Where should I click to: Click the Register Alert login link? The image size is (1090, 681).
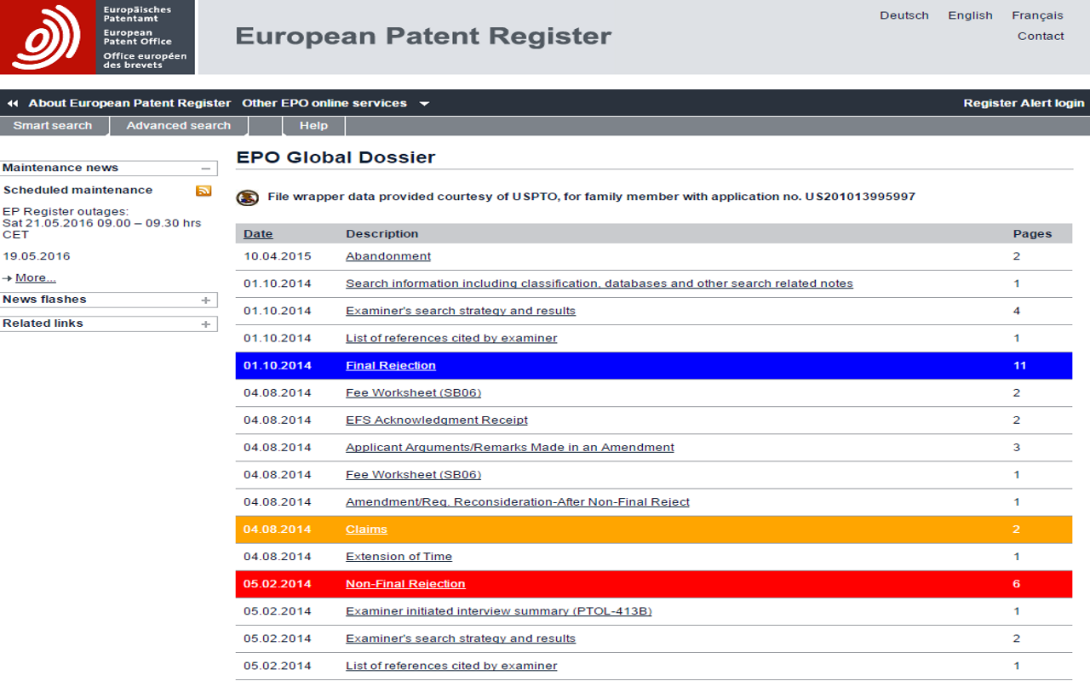[1024, 103]
